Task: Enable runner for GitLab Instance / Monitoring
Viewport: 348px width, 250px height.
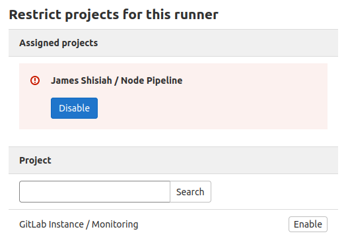Action: [308, 224]
